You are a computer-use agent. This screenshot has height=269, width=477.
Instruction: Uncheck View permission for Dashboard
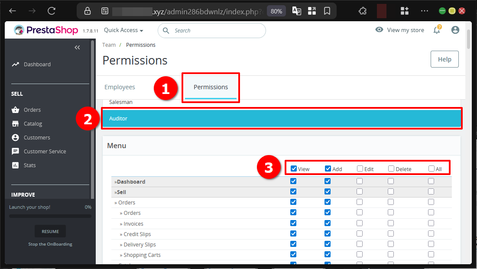[293, 181]
